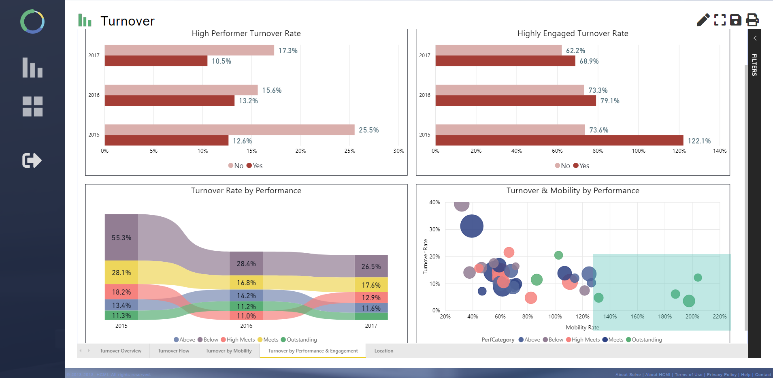This screenshot has height=378, width=773.
Task: Select No legend in High Performer chart
Action: click(236, 166)
